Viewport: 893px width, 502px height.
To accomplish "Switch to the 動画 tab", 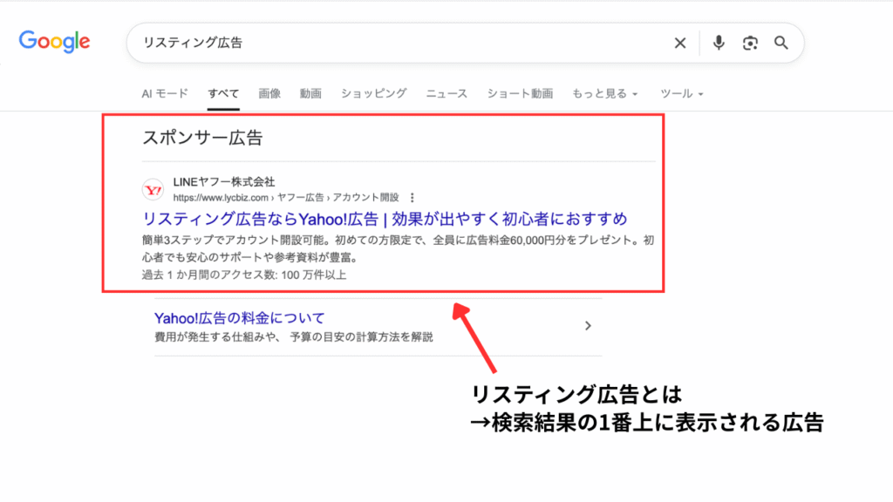I will [310, 93].
